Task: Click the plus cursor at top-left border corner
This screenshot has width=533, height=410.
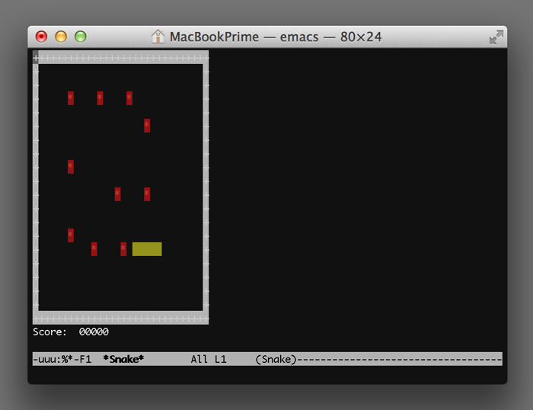Action: pos(35,58)
